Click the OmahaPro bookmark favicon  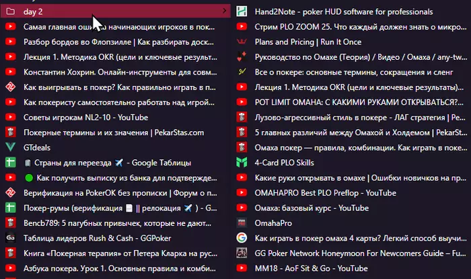tap(242, 223)
